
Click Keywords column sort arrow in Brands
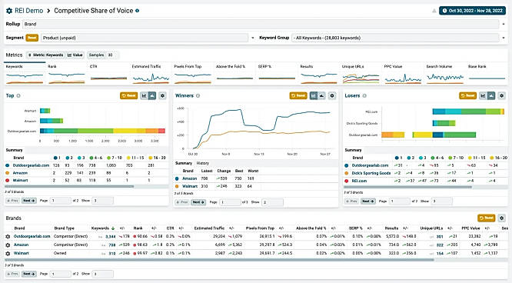(113, 228)
